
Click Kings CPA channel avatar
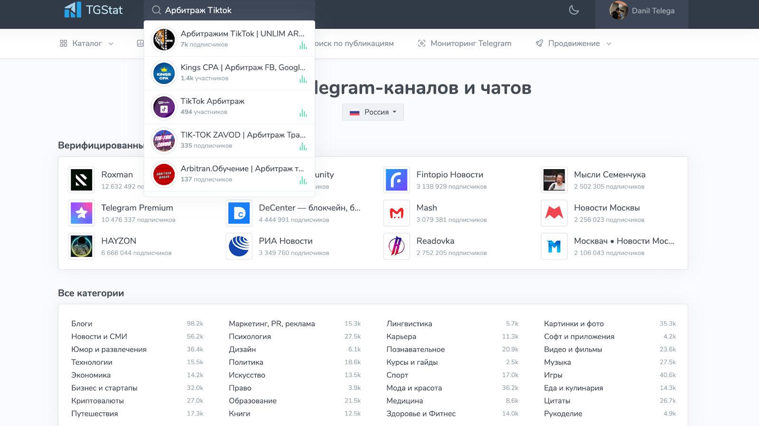point(164,73)
